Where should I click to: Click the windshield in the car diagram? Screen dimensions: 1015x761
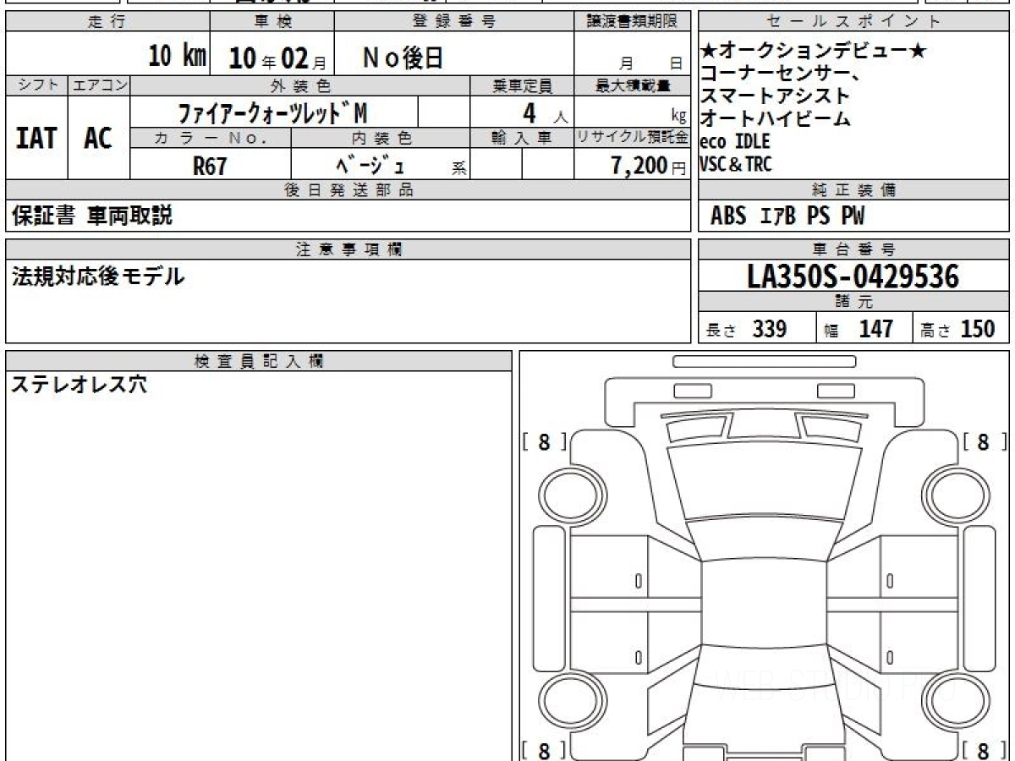[x=765, y=479]
